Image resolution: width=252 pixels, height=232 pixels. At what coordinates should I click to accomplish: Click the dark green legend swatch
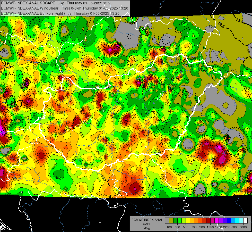[x=175, y=221]
